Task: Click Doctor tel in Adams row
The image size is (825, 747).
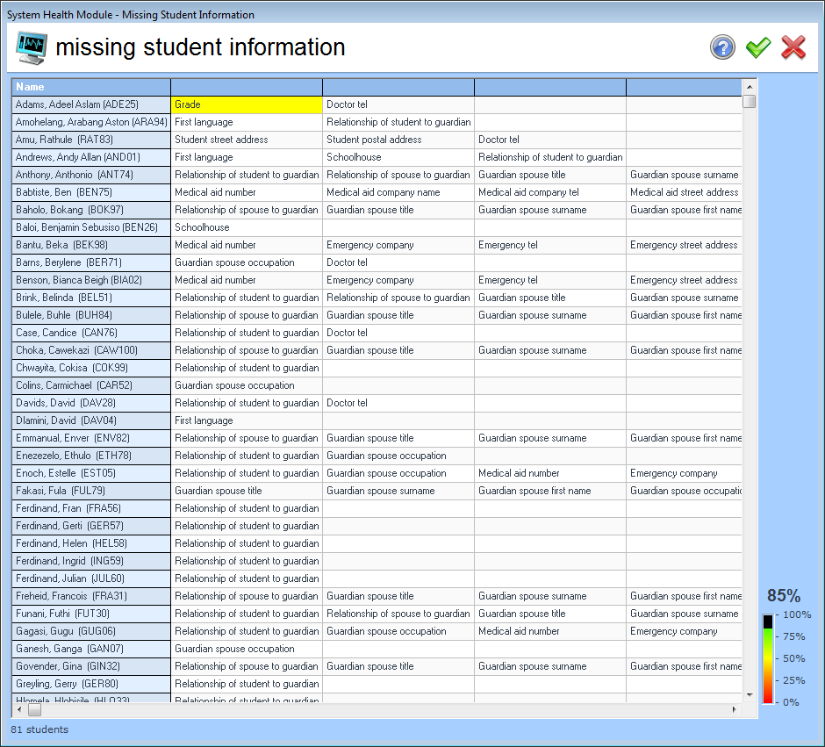Action: pos(398,104)
